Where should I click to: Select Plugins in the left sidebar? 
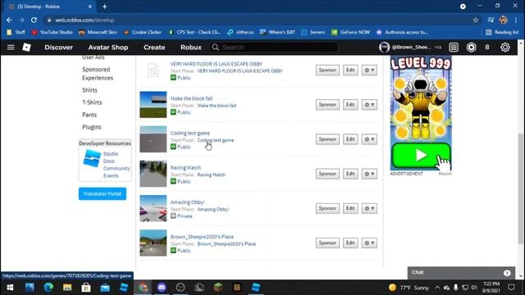coord(92,127)
